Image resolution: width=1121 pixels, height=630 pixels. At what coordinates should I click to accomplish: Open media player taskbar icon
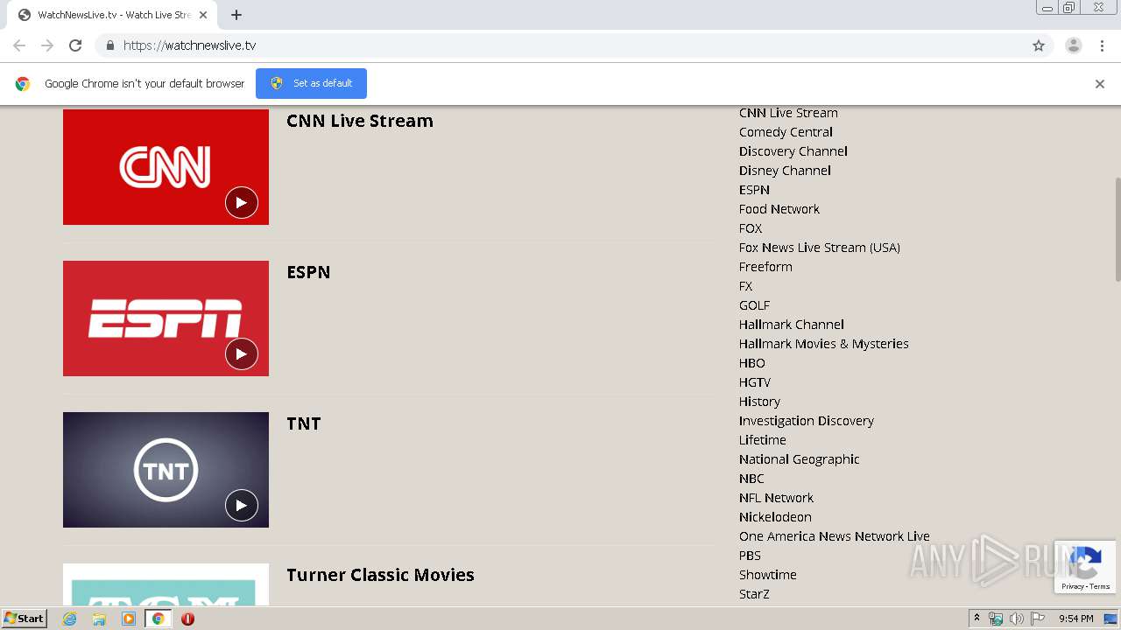click(129, 619)
